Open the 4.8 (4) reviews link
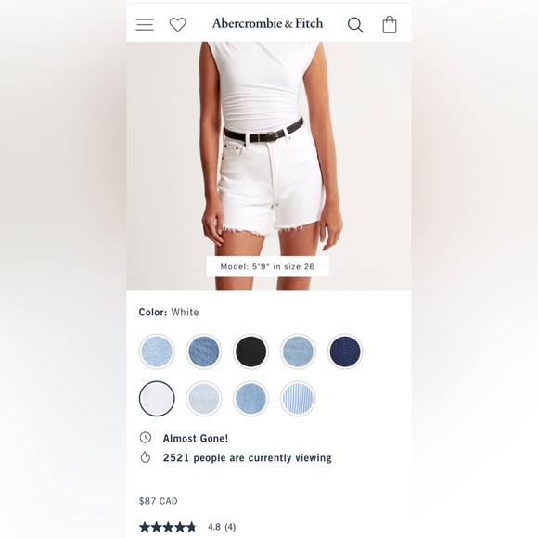 coord(222,527)
